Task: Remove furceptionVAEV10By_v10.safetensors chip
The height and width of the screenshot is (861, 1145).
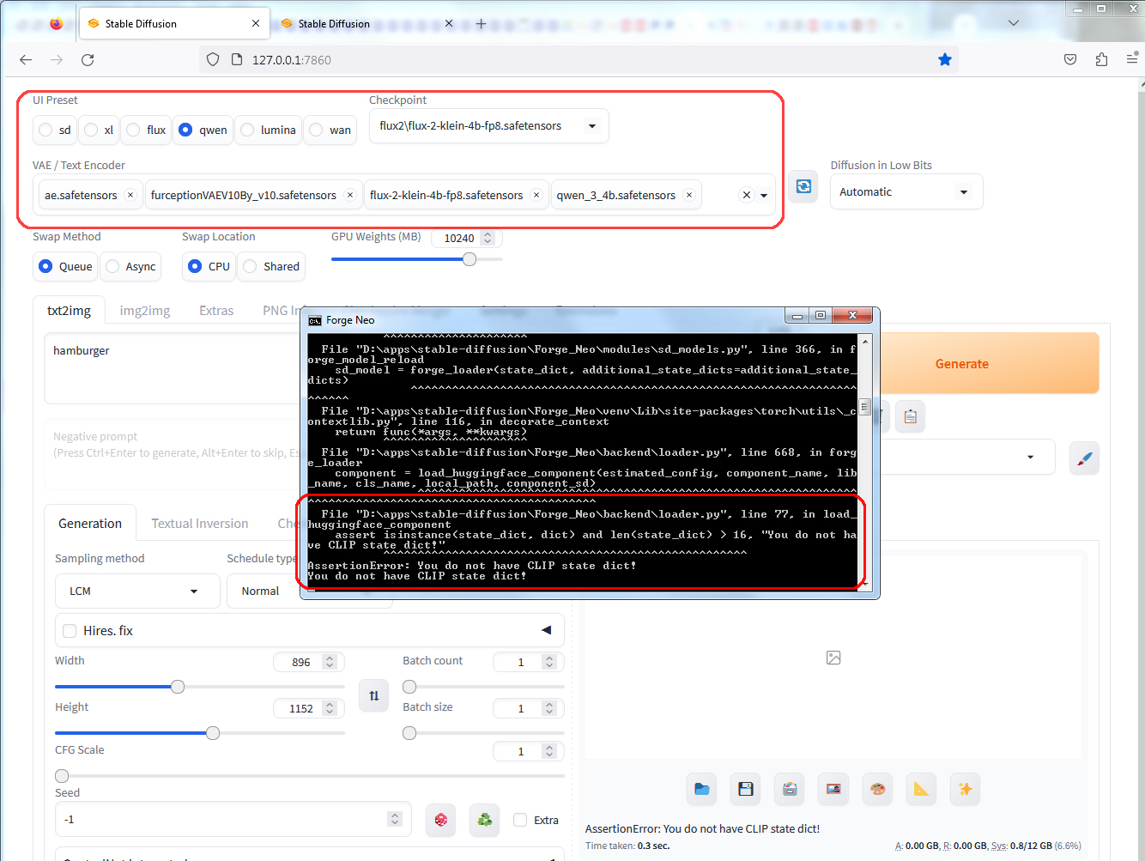Action: (x=350, y=195)
